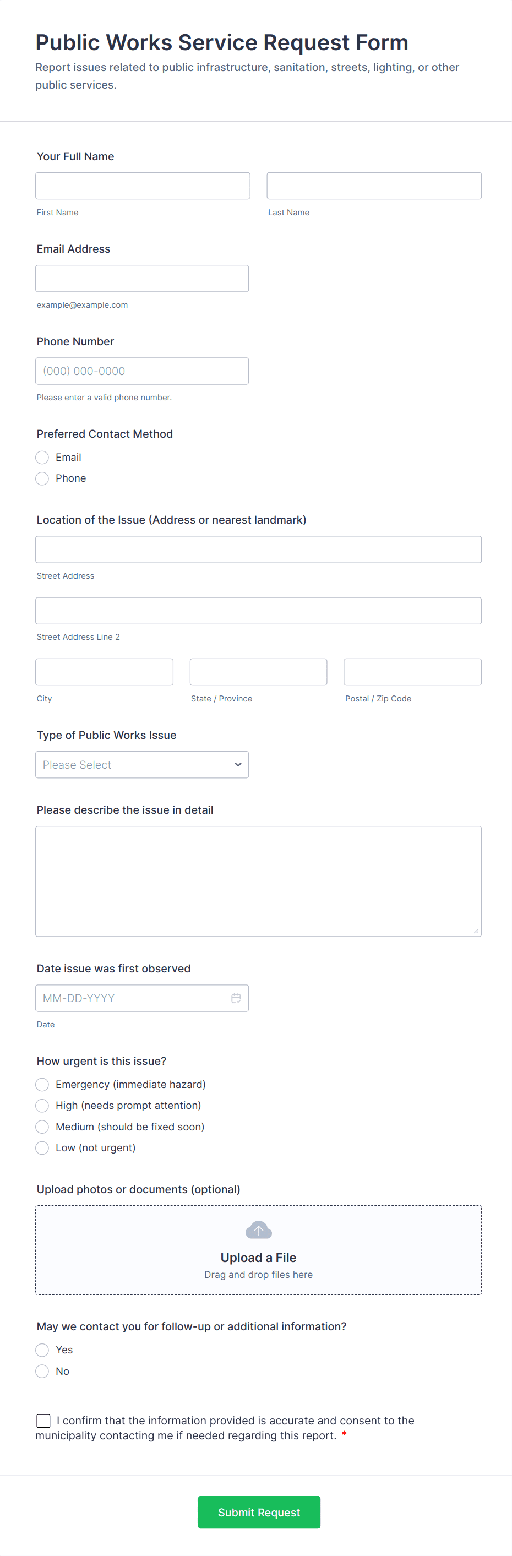Choose Emergency (immediate hazard) urgency

(x=42, y=1084)
